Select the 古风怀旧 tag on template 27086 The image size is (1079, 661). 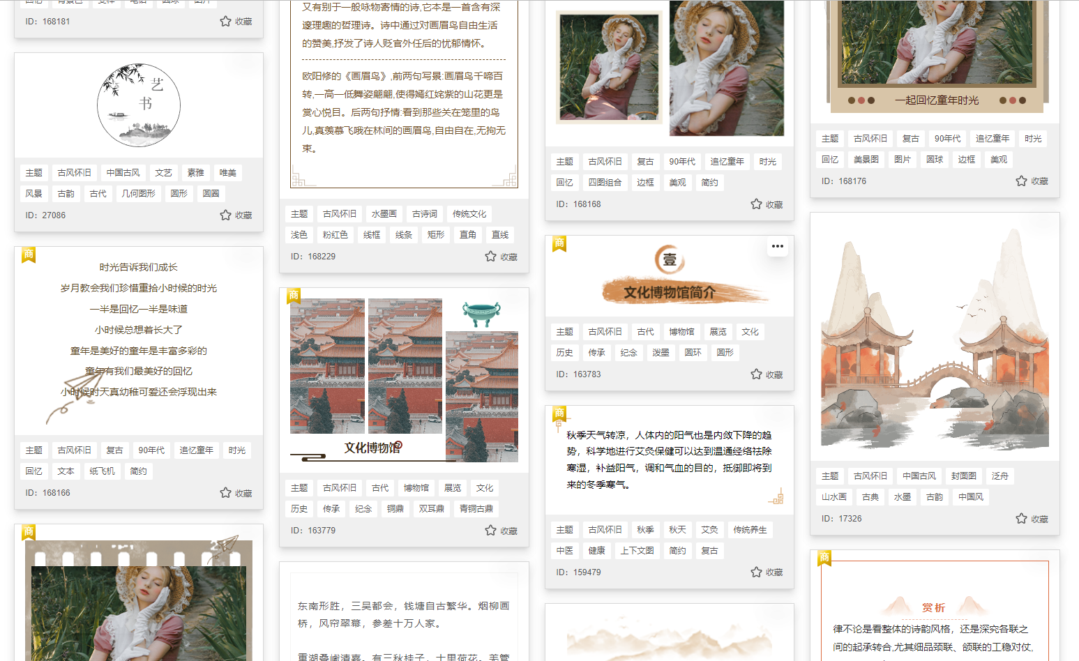pos(74,172)
